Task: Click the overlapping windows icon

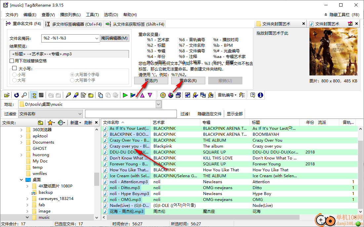Action: point(203,95)
